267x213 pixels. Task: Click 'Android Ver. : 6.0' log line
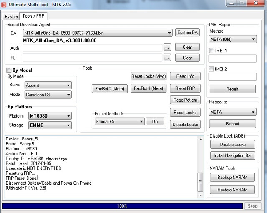pyautogui.click(x=21, y=154)
